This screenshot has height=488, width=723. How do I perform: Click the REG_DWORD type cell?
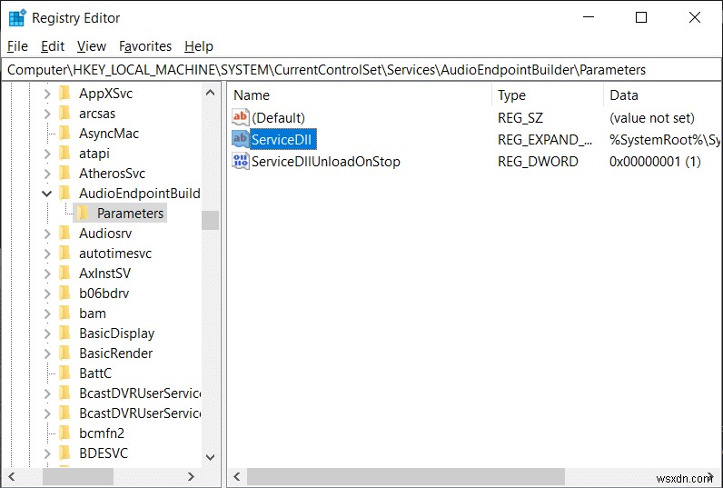tap(538, 162)
